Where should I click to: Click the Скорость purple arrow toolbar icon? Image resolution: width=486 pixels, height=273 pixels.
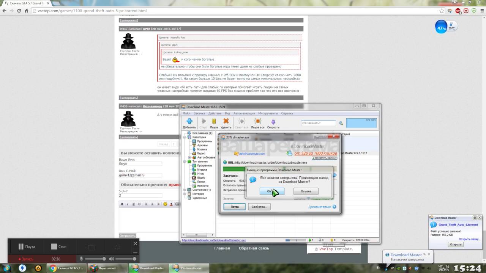tap(273, 121)
